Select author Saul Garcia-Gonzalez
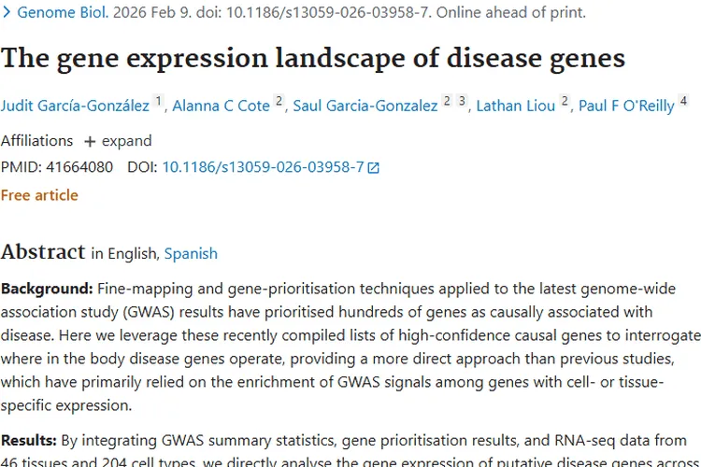701x467 pixels. coord(365,106)
